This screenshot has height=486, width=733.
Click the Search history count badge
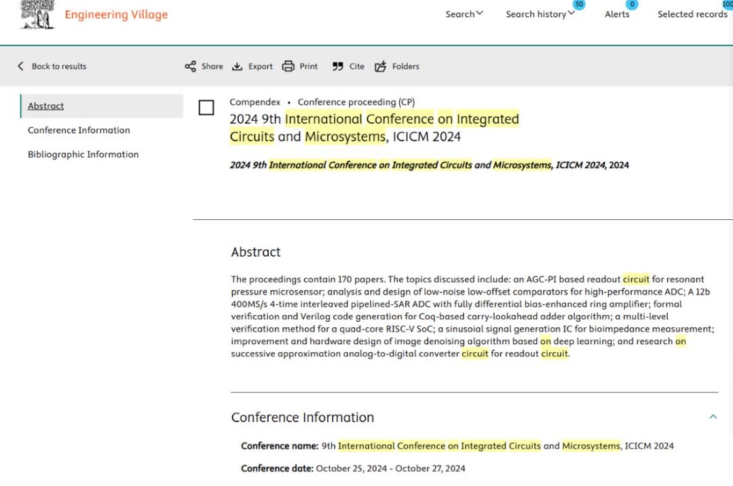pos(578,5)
